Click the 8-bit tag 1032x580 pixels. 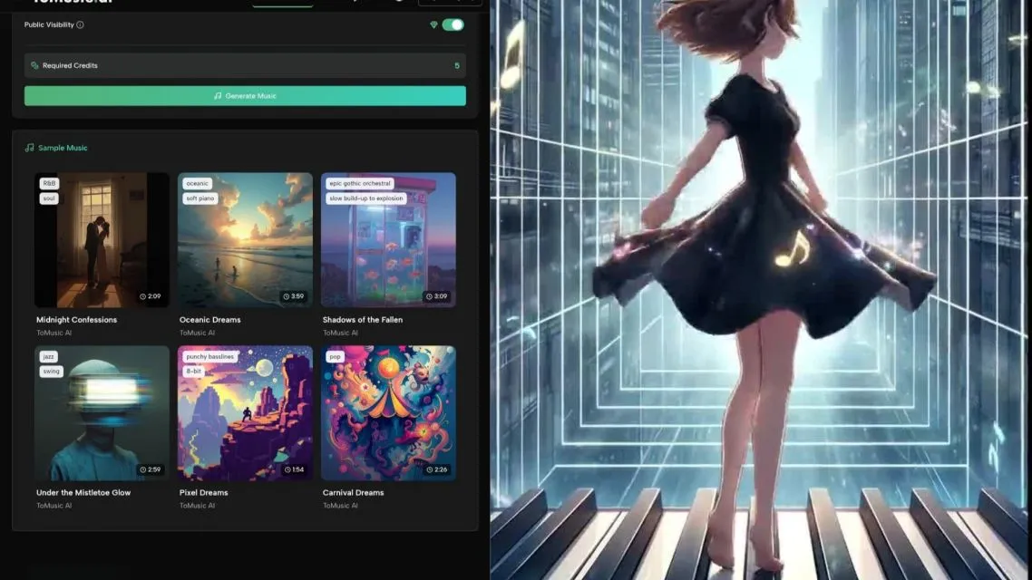click(x=193, y=371)
